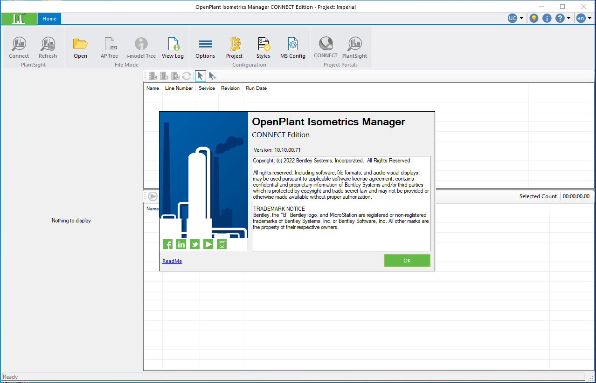The image size is (596, 383).
Task: Click the Selected Count status label
Action: (538, 196)
